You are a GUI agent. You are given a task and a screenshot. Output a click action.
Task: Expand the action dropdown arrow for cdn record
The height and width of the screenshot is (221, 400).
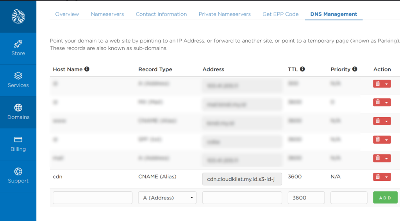[386, 177]
